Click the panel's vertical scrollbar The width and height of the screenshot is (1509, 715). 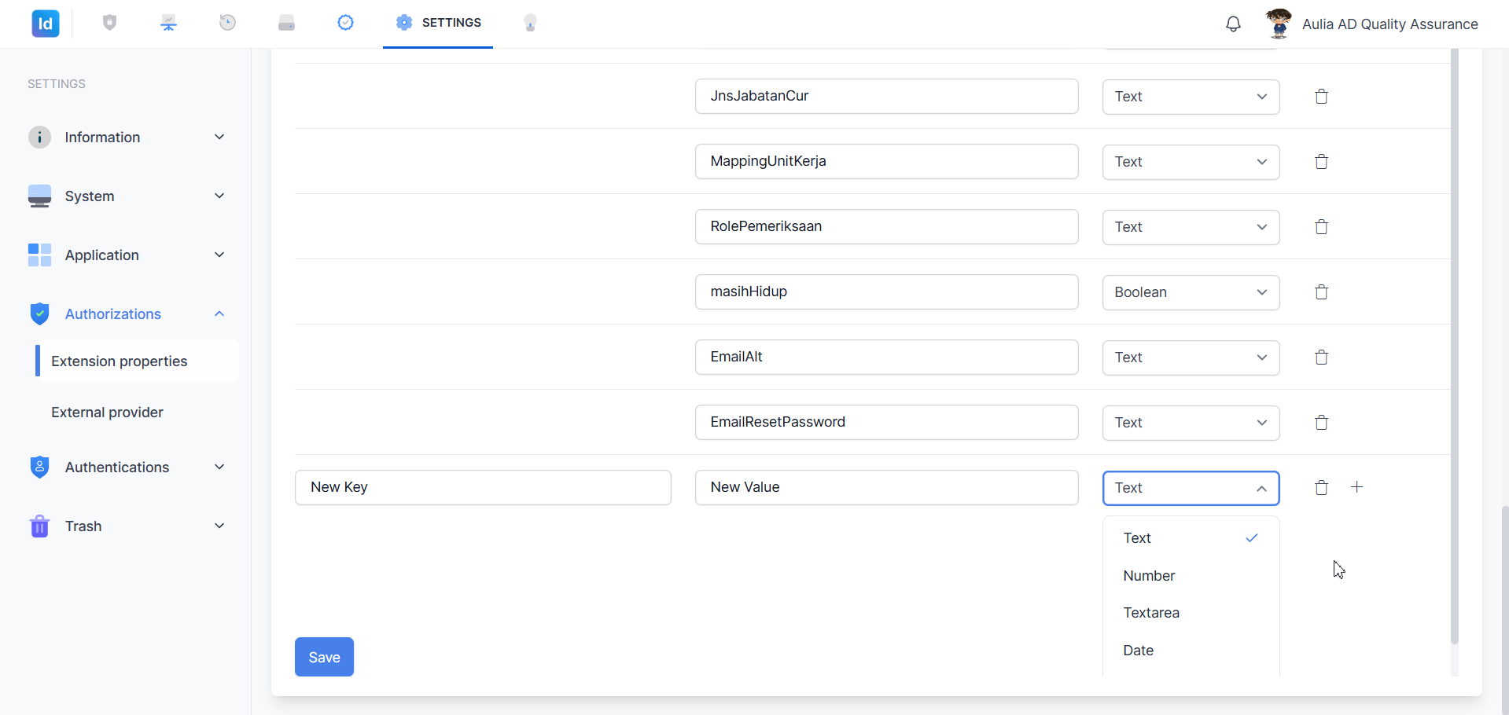point(1454,346)
